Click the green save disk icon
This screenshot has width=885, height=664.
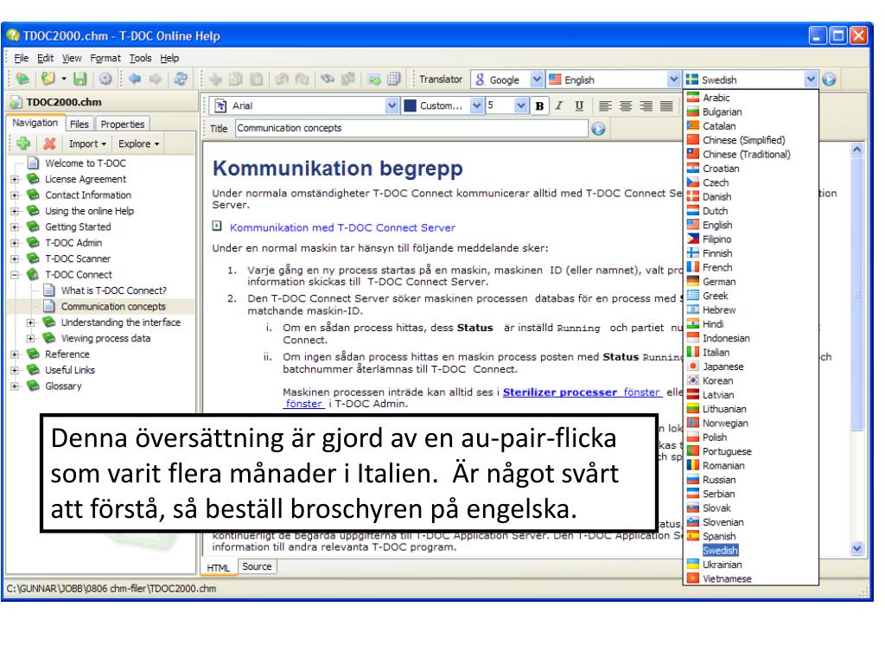click(x=80, y=79)
